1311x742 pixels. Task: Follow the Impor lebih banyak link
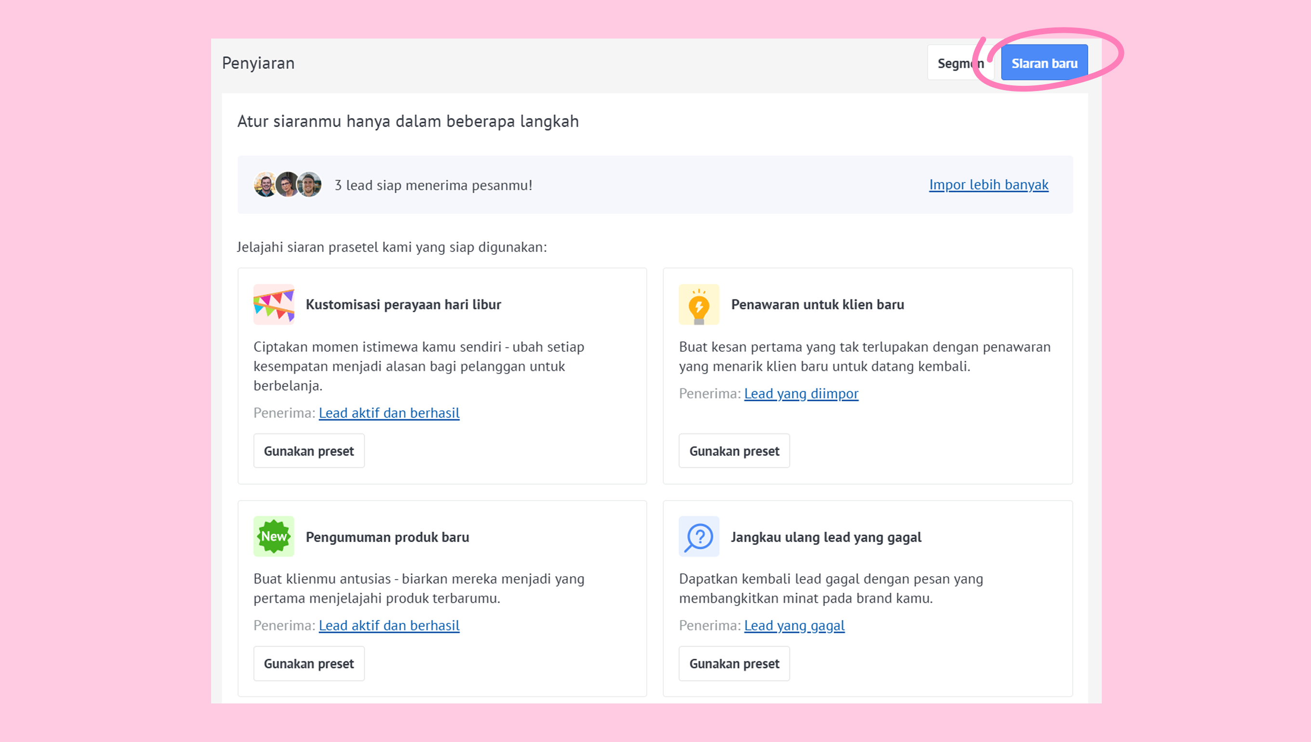[x=989, y=185]
